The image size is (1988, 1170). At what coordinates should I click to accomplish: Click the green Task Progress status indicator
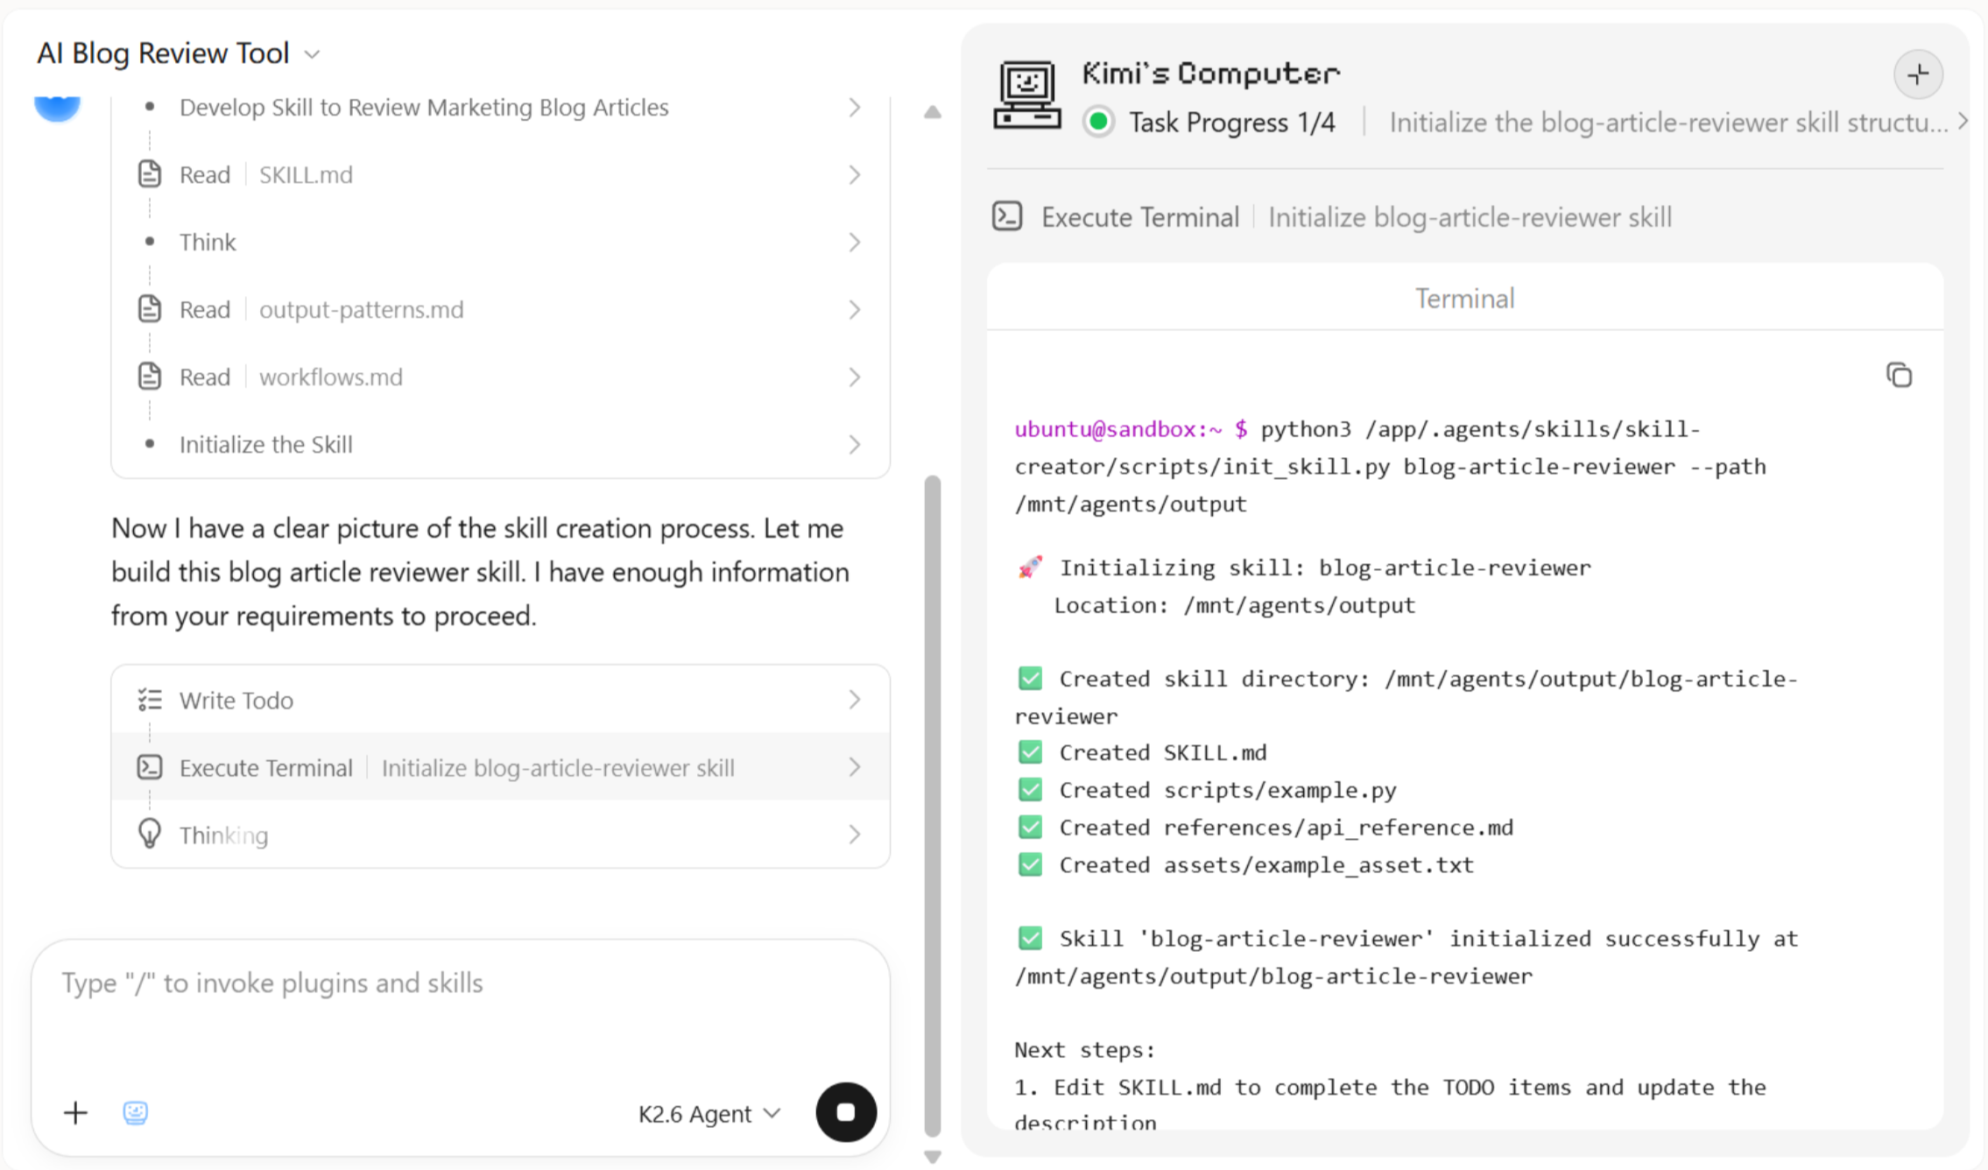click(x=1098, y=122)
